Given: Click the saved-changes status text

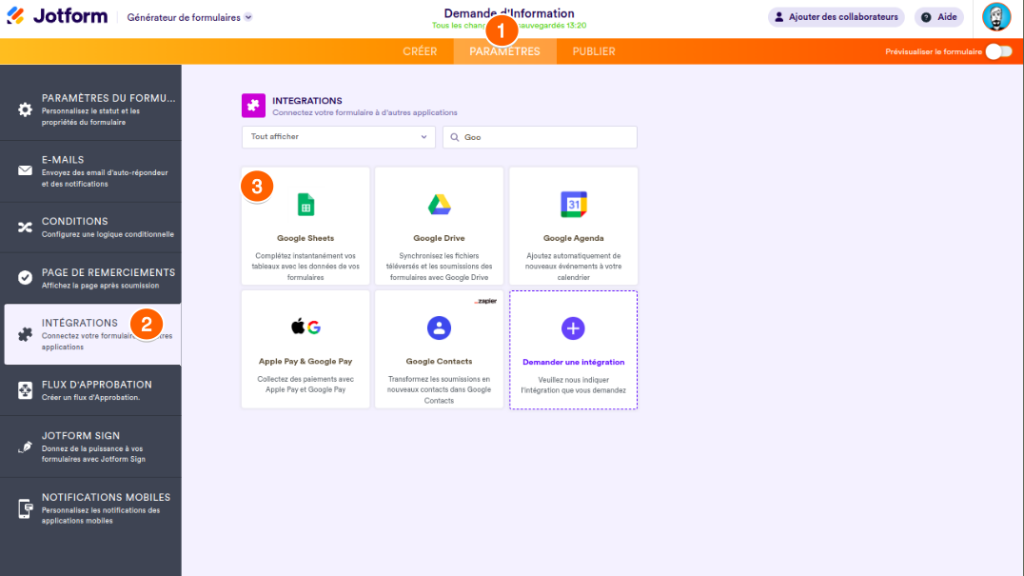Looking at the screenshot, I should point(509,26).
